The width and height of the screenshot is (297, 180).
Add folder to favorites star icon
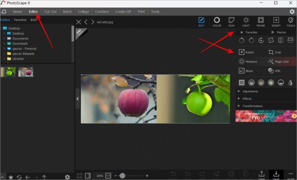pos(11,177)
